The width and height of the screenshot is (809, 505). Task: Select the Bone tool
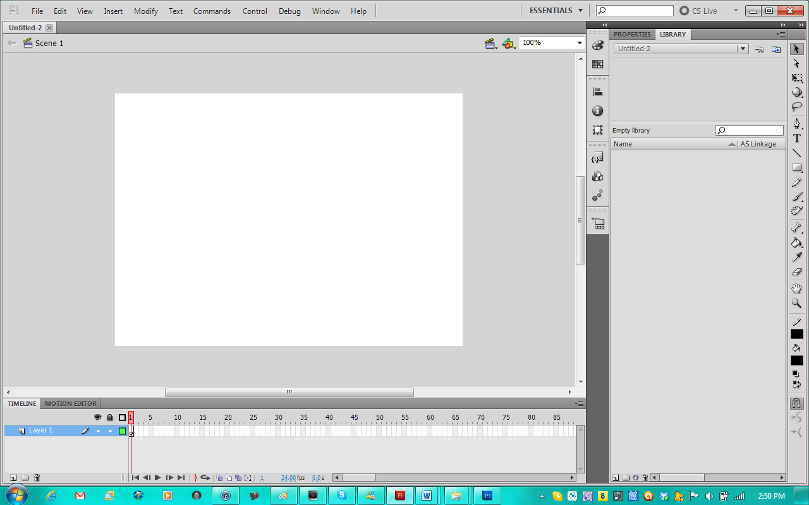(x=796, y=228)
